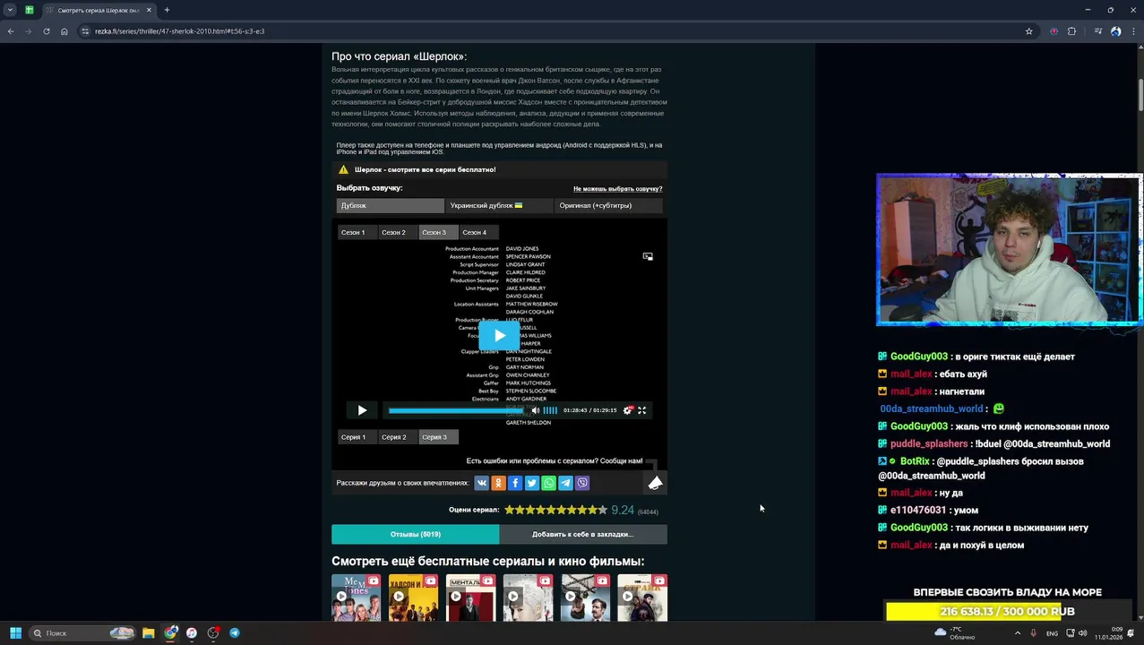Open the Chrome profile avatar

[x=1115, y=31]
